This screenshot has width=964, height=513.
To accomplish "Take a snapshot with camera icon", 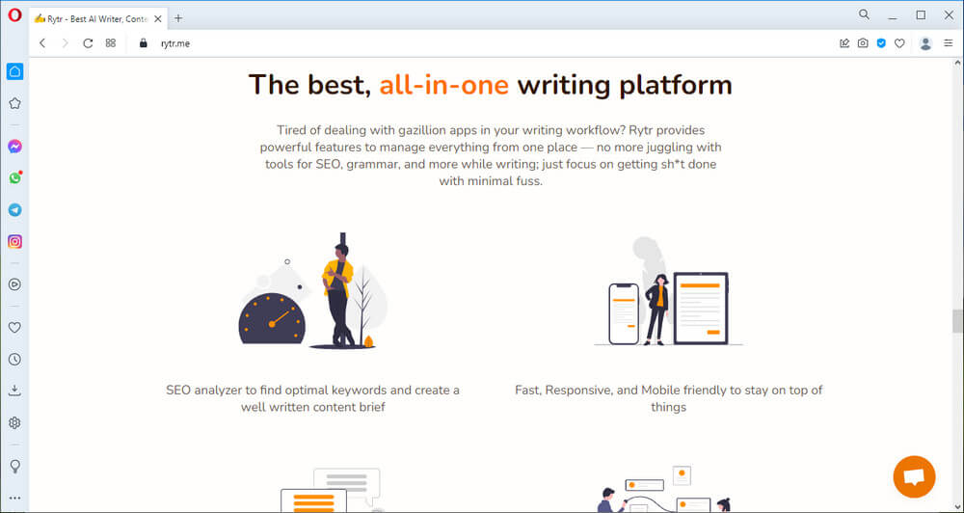I will (863, 43).
